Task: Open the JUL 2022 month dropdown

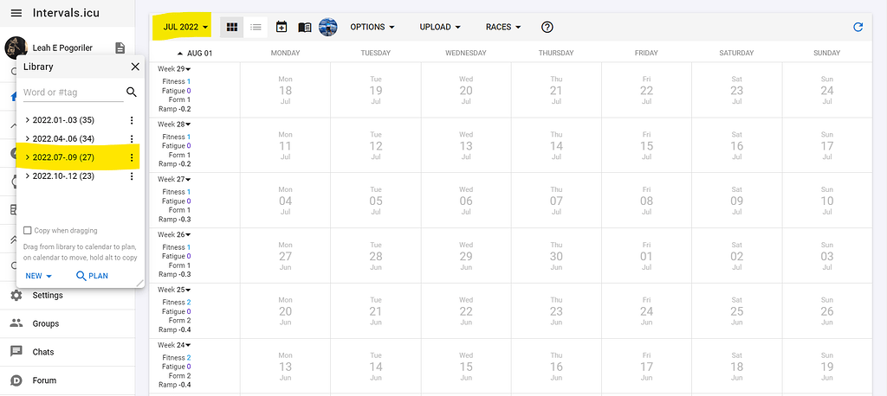Action: coord(185,27)
